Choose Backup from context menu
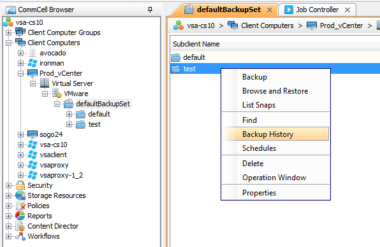This screenshot has width=380, height=247. click(x=276, y=77)
